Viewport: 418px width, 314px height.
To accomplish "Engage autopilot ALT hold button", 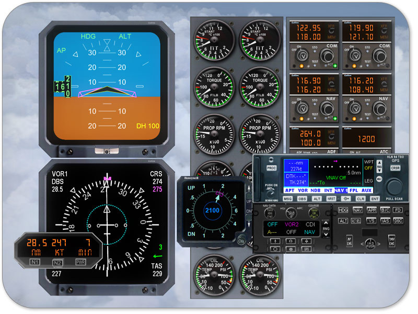I will [343, 221].
